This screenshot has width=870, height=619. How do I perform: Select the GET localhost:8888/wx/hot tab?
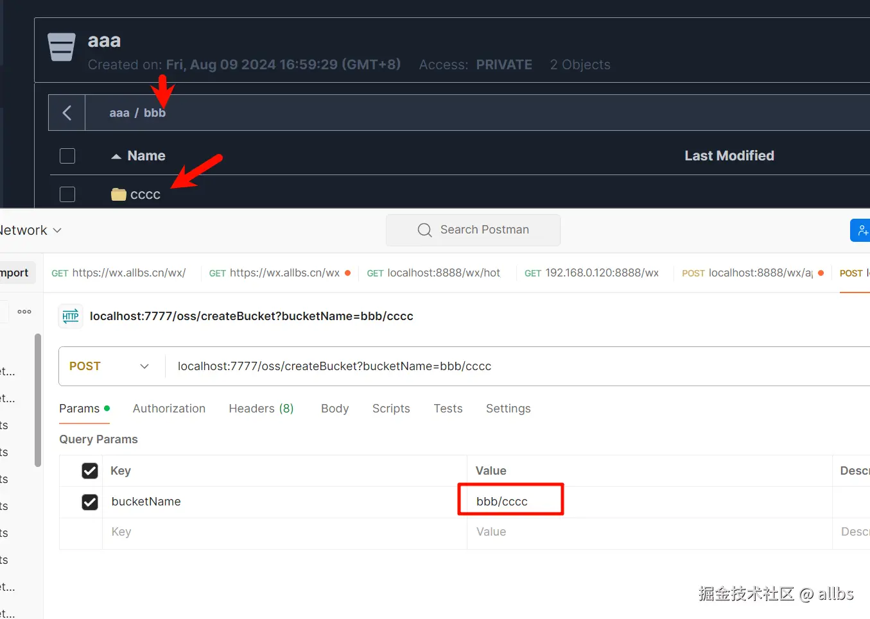[433, 273]
